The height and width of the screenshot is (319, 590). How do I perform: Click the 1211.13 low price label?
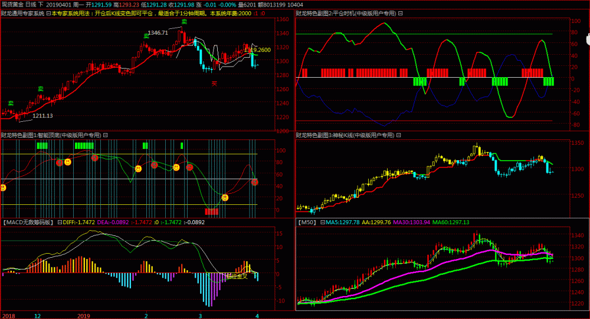[42, 115]
